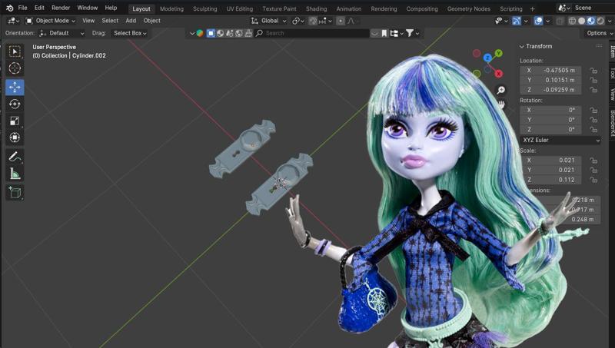Activate the Move tool
The image size is (615, 348).
pos(15,87)
